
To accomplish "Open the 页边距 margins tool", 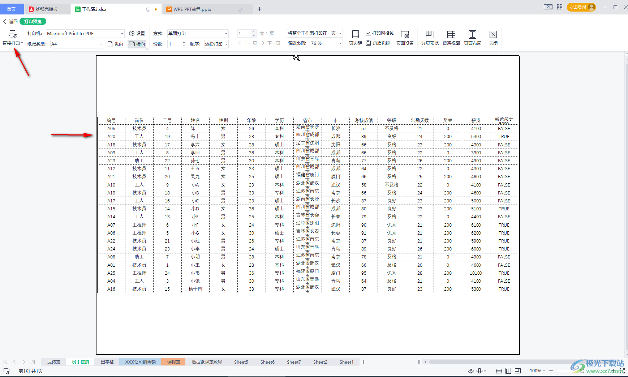I will pos(356,38).
